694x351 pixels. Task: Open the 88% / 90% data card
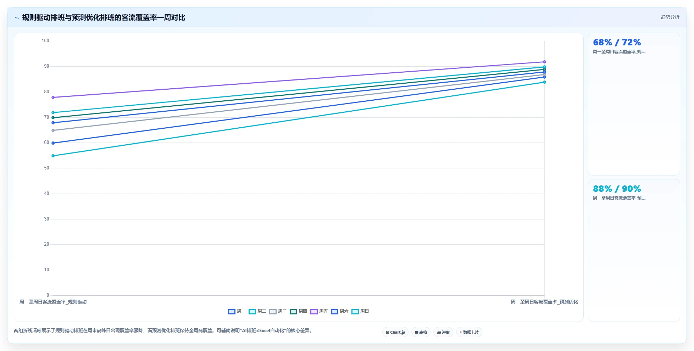(x=634, y=251)
